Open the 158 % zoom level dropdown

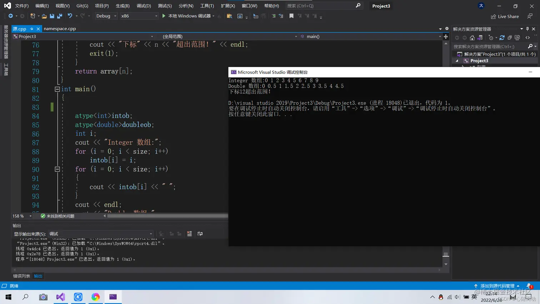22,216
